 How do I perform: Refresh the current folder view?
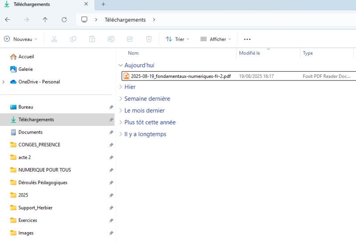point(64,20)
